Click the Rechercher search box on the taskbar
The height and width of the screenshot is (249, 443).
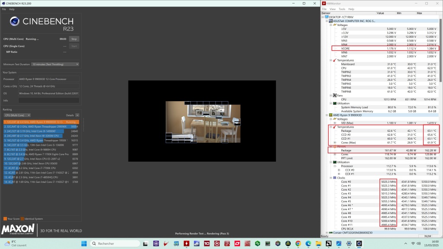click(115, 243)
